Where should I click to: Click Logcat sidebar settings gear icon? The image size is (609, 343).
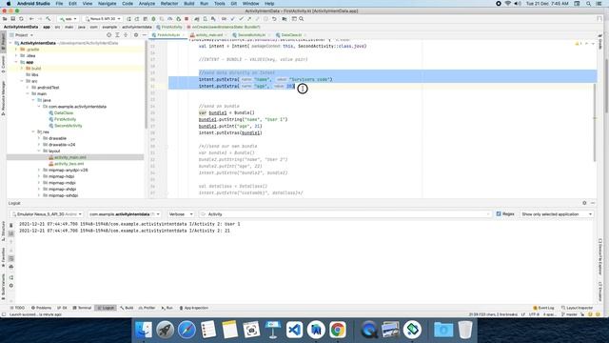(10, 286)
